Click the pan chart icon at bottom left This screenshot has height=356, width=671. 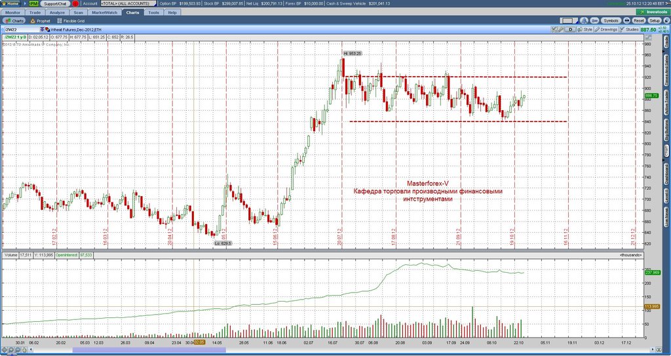pyautogui.click(x=5, y=350)
